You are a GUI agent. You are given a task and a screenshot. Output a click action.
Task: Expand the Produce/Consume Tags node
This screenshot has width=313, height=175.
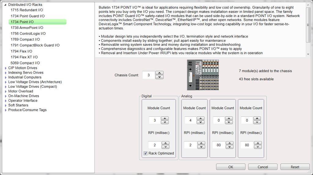tap(6, 110)
